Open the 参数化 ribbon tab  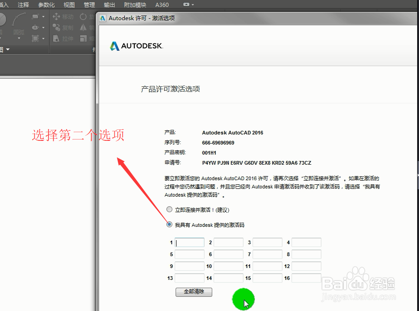click(x=46, y=5)
